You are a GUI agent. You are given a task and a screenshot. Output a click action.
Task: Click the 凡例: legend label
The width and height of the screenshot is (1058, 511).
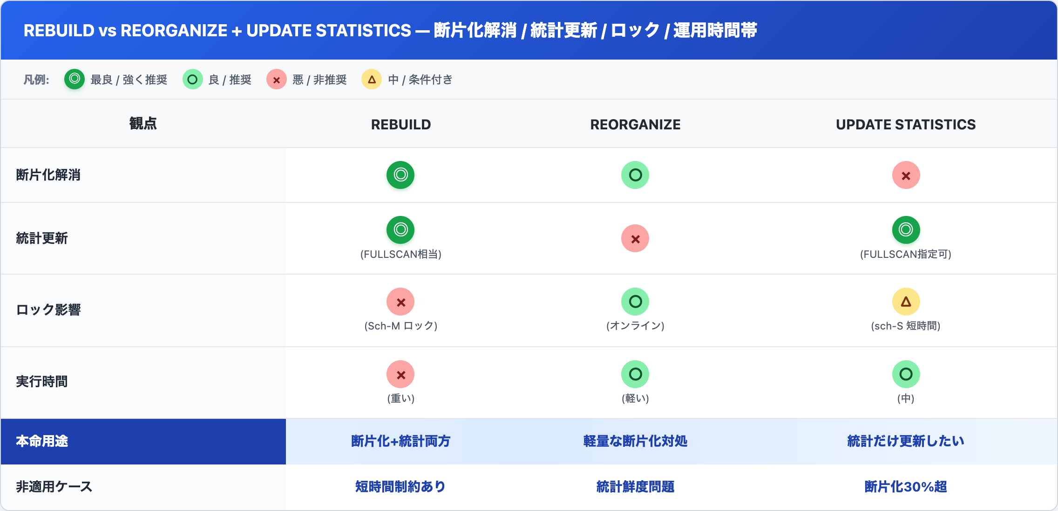(x=36, y=80)
